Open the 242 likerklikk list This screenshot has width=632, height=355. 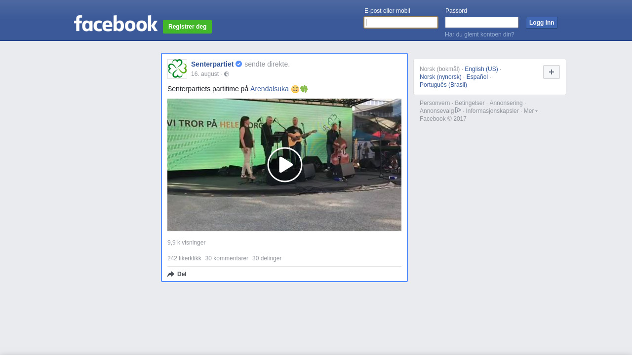point(184,258)
